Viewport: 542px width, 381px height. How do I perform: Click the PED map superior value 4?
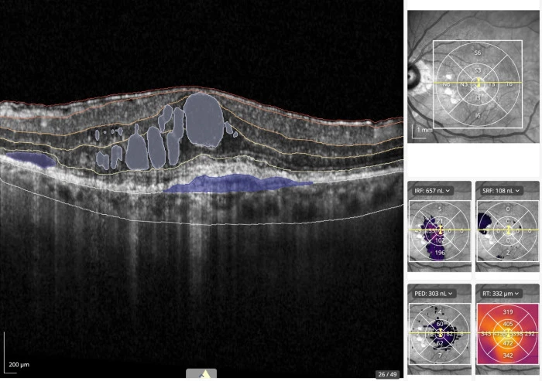click(440, 312)
